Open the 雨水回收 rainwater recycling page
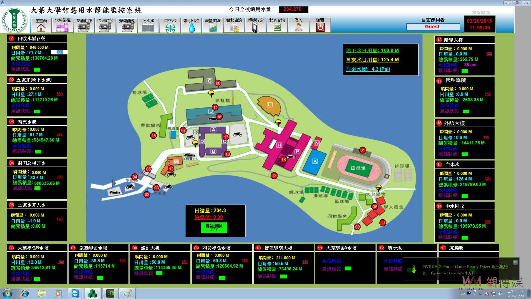The image size is (531, 299). pos(191,25)
